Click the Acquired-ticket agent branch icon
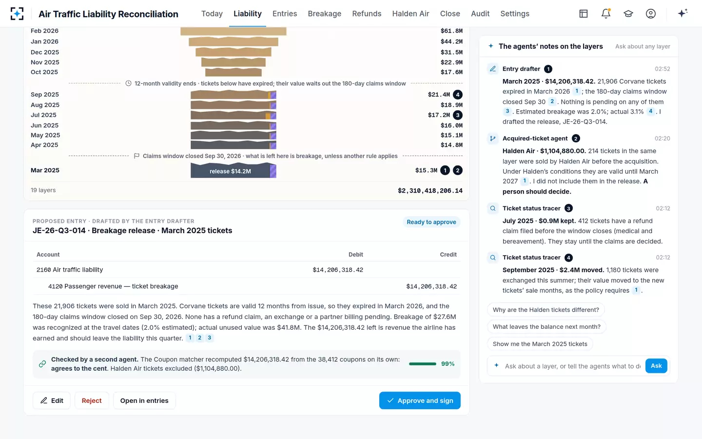The height and width of the screenshot is (439, 702). (x=493, y=139)
